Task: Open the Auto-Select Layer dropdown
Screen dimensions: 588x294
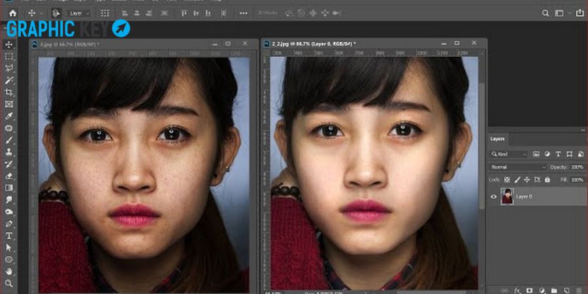Action: point(80,14)
